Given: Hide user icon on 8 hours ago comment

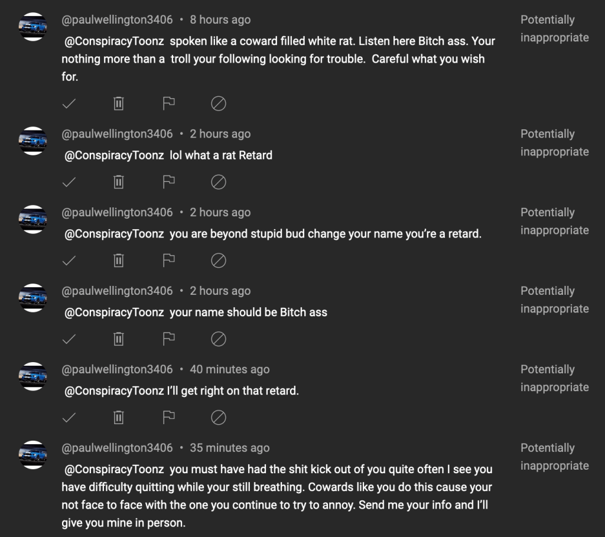Looking at the screenshot, I should coord(219,104).
